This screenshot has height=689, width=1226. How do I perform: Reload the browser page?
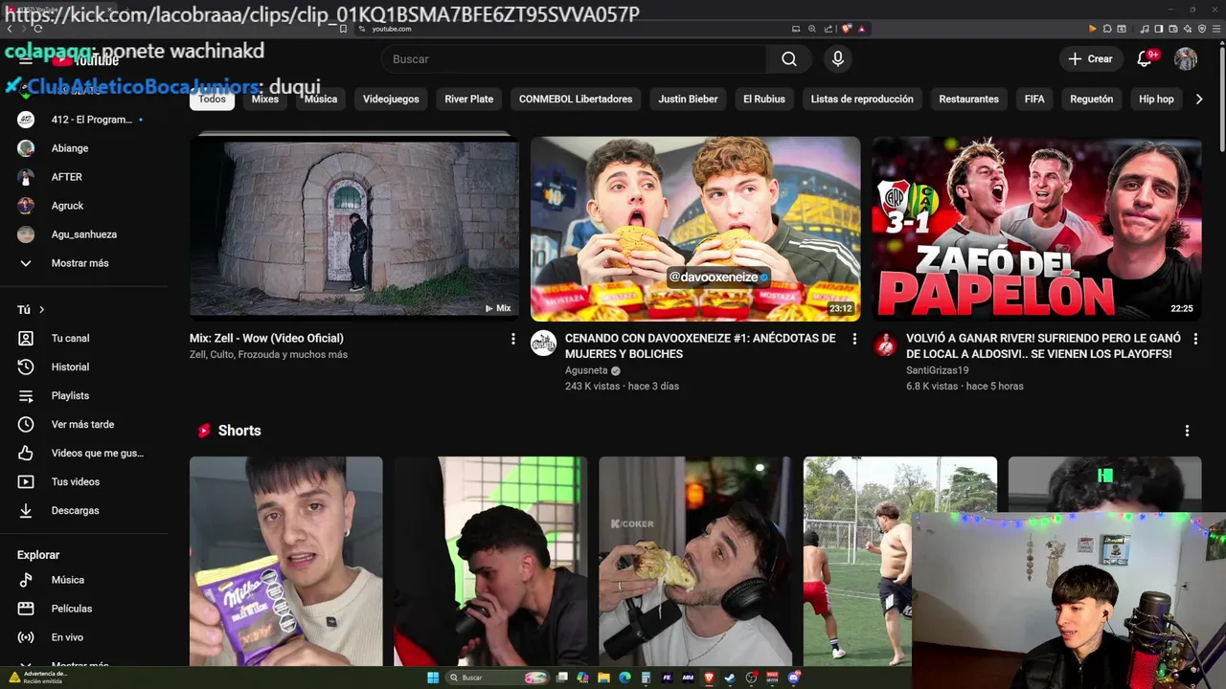point(38,29)
